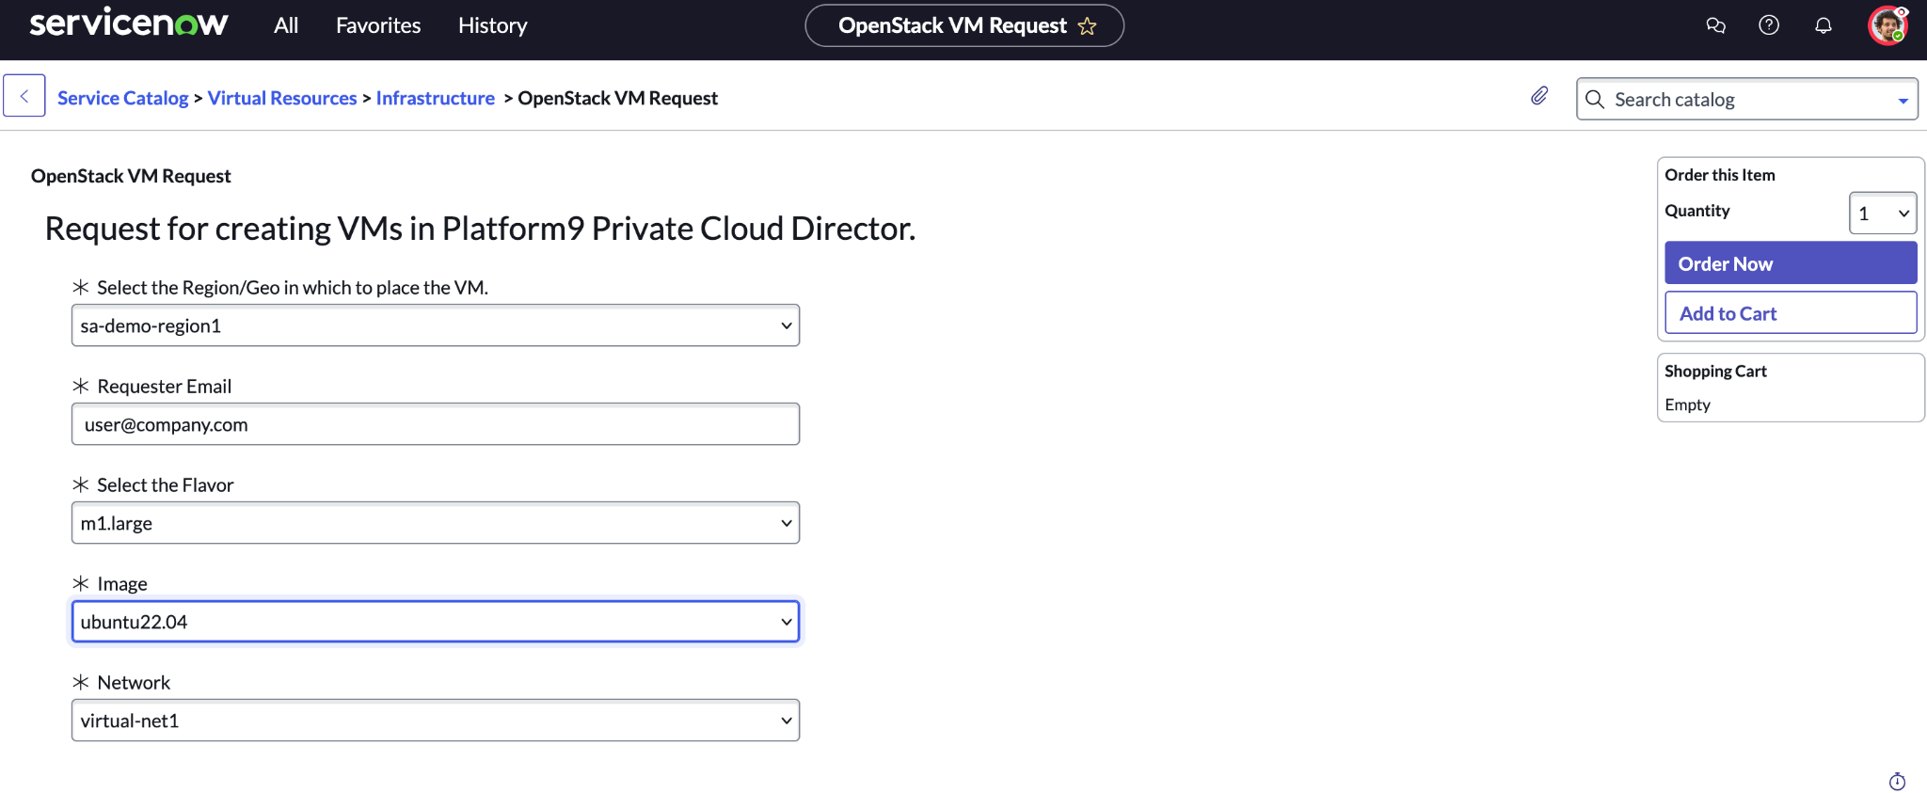Open the Favorites menu
1927x793 pixels.
tap(378, 25)
